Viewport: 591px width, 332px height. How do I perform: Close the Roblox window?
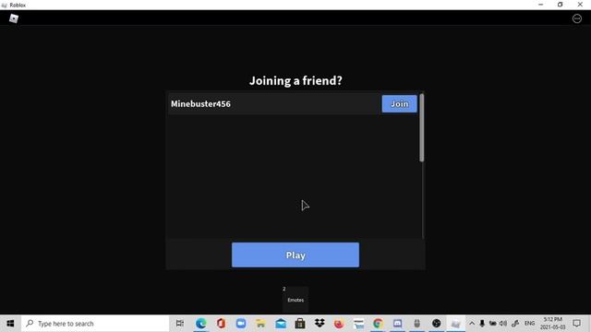580,5
